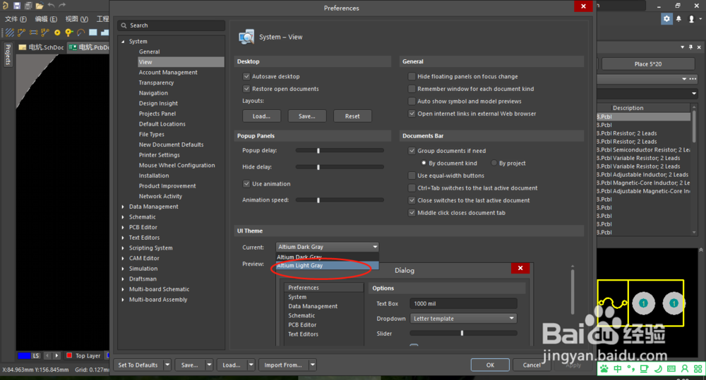Click the user account icon
Viewport: 706px width, 380px height.
tap(692, 19)
